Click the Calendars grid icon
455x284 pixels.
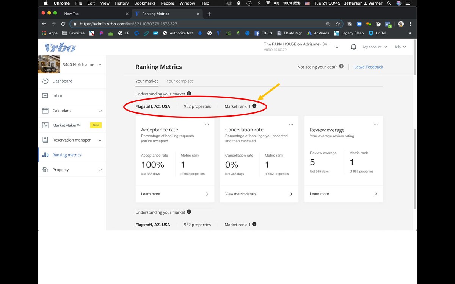pos(45,111)
